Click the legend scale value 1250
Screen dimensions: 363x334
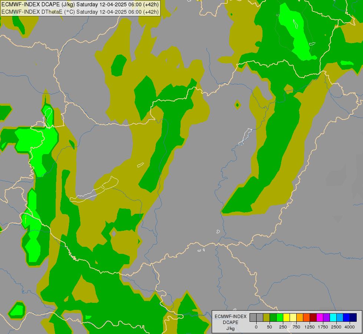pyautogui.click(x=310, y=327)
